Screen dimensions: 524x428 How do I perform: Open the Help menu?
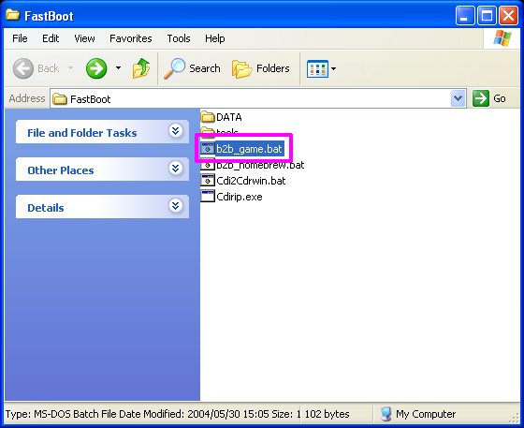click(x=214, y=38)
